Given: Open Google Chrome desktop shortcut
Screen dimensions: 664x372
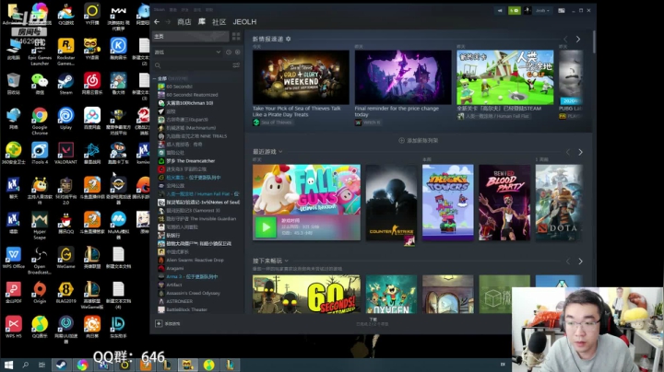Looking at the screenshot, I should (x=40, y=121).
